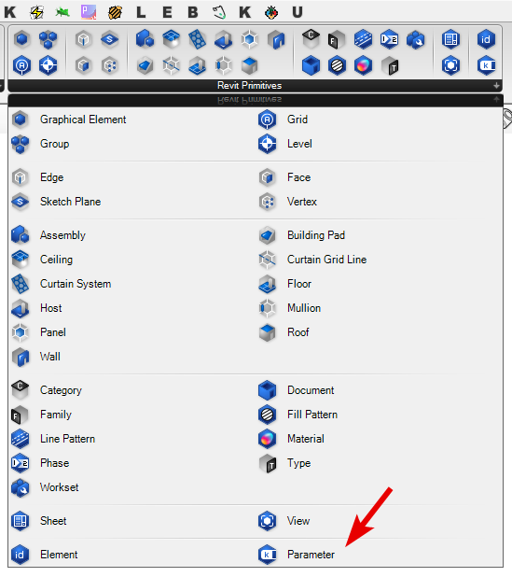512x577 pixels.
Task: Select the Fill Pattern icon
Action: tap(268, 415)
